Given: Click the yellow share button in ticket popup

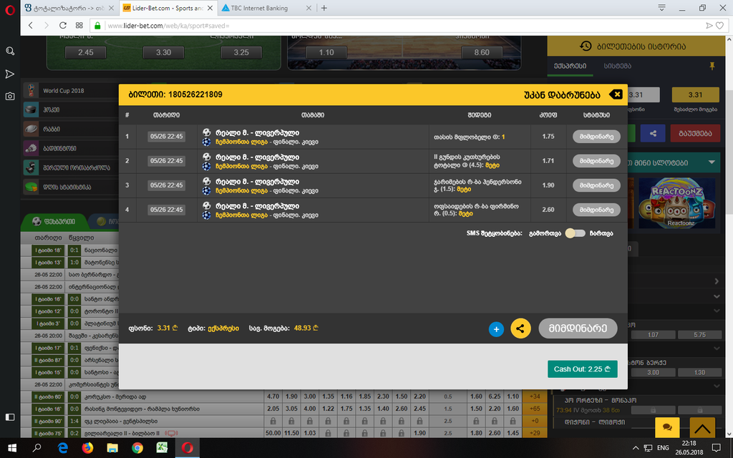Looking at the screenshot, I should click(x=520, y=328).
